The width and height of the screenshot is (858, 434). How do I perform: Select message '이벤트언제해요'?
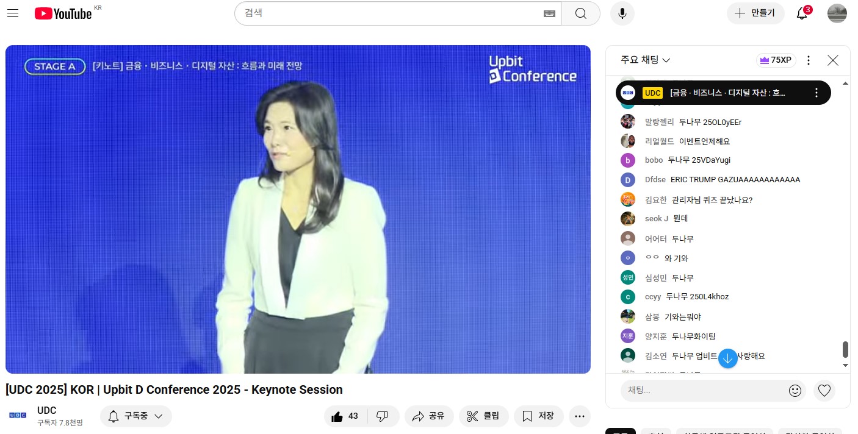tap(704, 141)
